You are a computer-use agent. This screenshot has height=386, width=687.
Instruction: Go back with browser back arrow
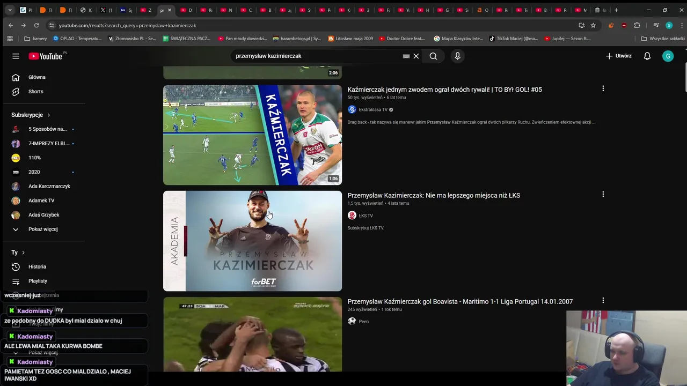pyautogui.click(x=11, y=25)
